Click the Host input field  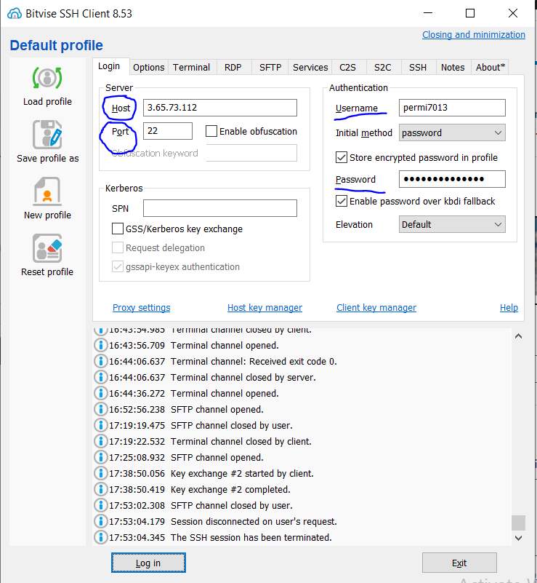click(220, 108)
